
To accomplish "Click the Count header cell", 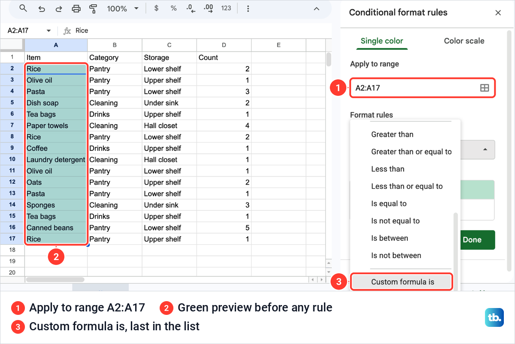I will coord(224,57).
